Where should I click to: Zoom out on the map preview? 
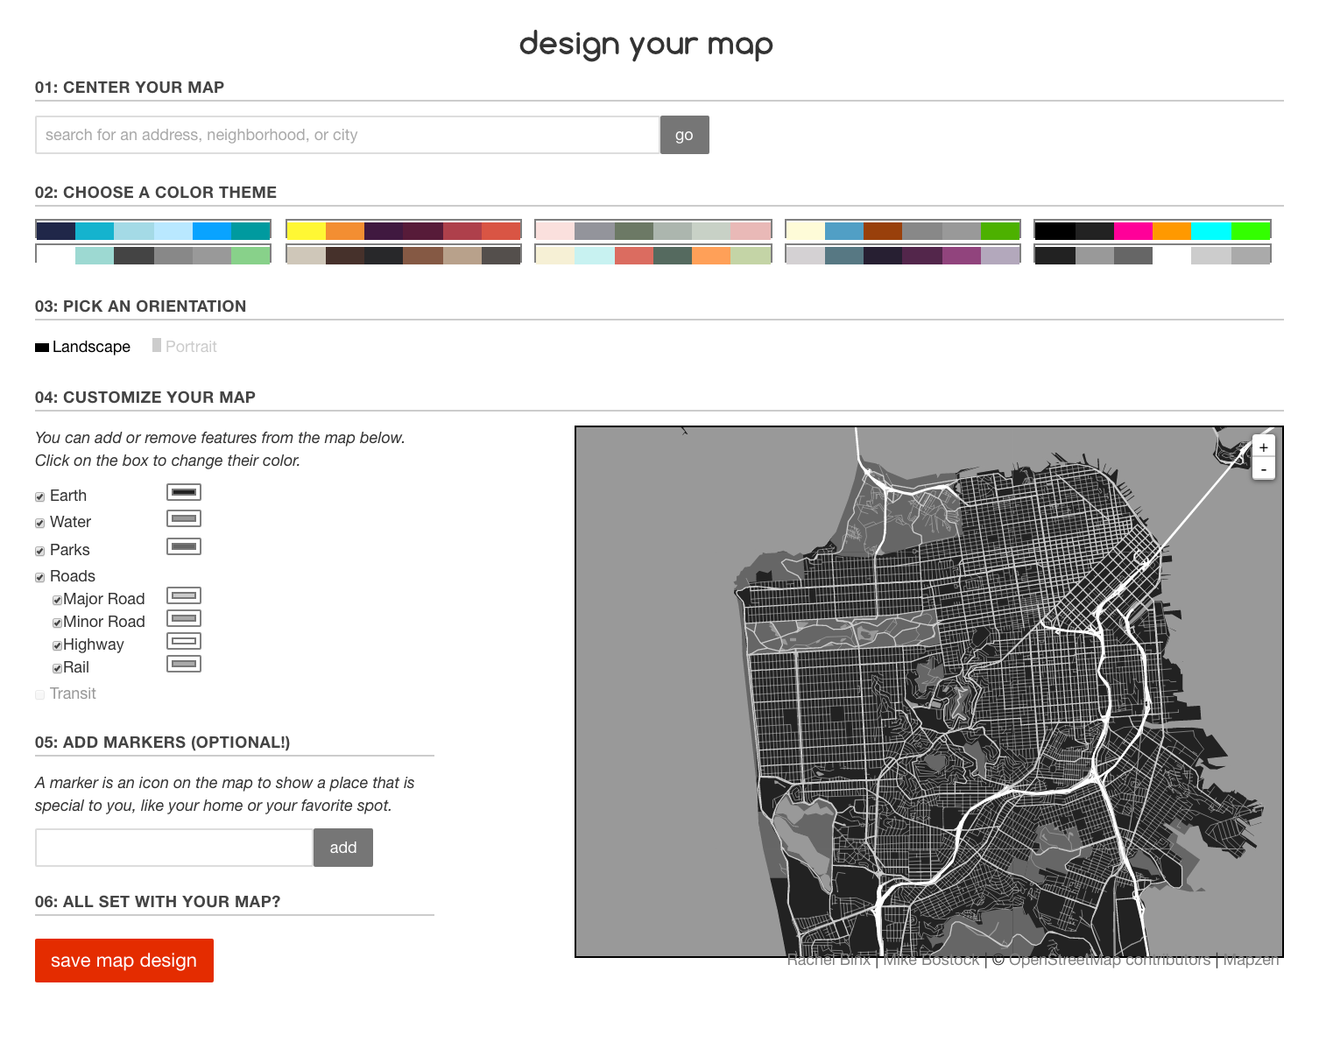pos(1264,468)
